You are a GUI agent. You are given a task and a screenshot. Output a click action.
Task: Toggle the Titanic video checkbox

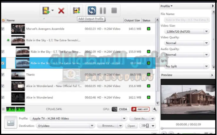pos(3,75)
